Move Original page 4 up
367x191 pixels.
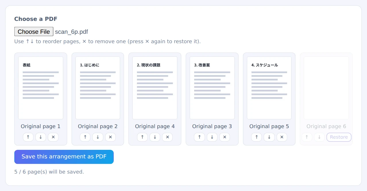click(x=142, y=137)
